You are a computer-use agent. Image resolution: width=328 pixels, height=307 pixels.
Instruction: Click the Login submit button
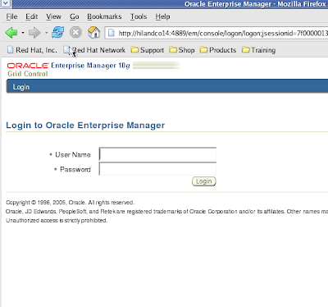click(204, 181)
